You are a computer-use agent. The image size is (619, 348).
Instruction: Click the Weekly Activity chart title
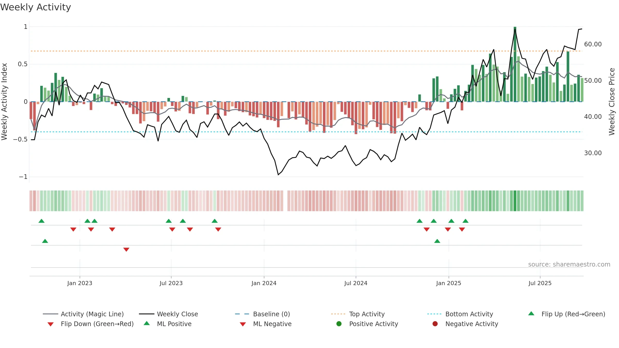(x=36, y=7)
